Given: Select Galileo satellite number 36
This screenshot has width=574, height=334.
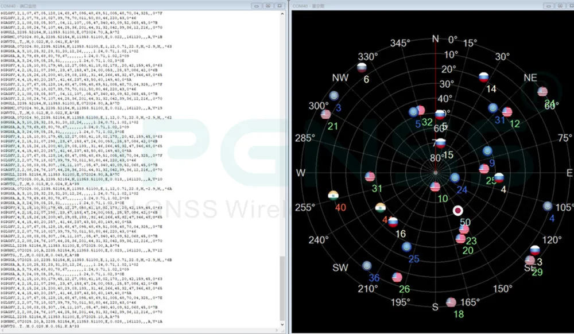Looking at the screenshot, I should coord(366,266).
